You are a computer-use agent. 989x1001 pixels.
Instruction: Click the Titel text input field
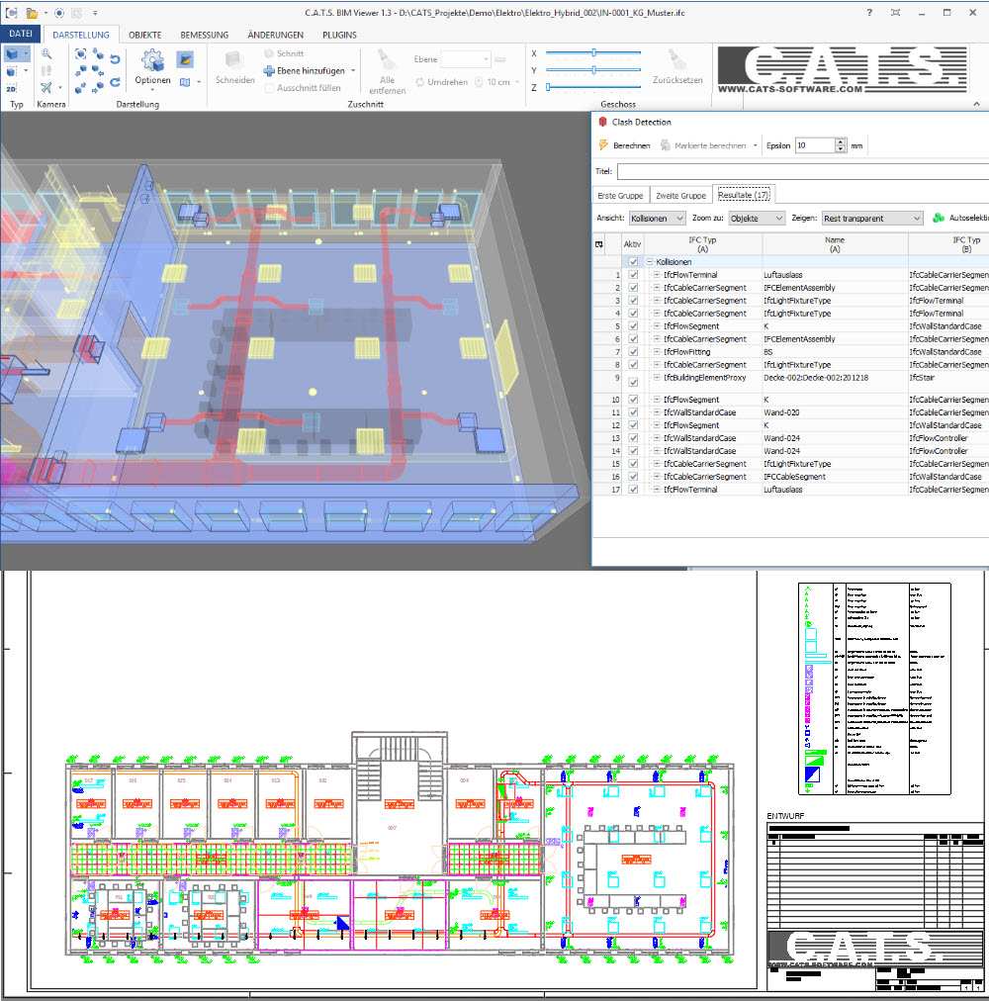801,171
